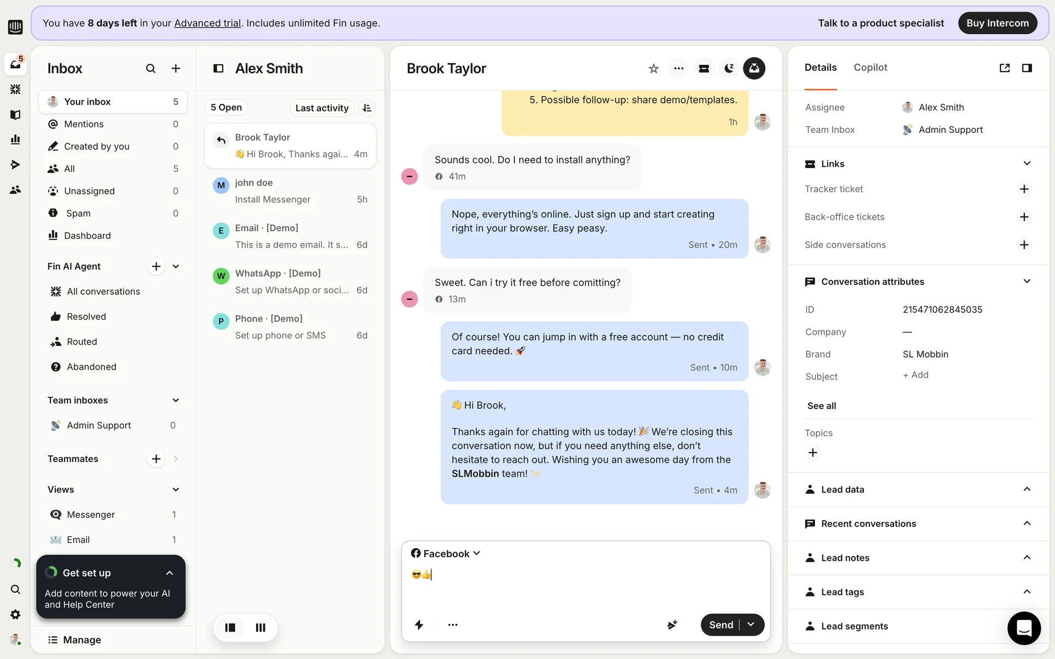Image resolution: width=1055 pixels, height=659 pixels.
Task: Switch to the Copilot tab
Action: (x=870, y=68)
